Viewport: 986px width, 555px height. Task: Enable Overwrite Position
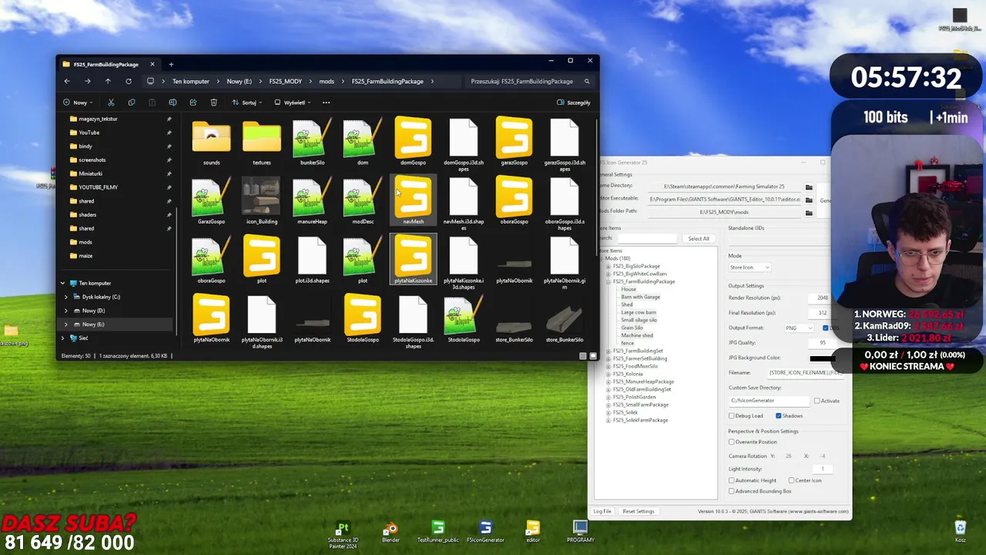(x=732, y=442)
